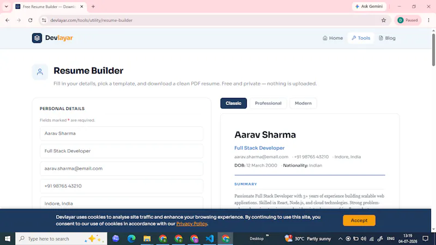
Task: Open the Tools menu item
Action: (361, 38)
